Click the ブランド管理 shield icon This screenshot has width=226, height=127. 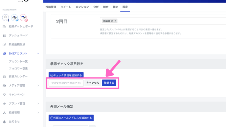[x=4, y=104]
